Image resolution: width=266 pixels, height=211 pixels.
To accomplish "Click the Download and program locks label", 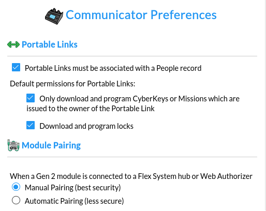I will [86, 126].
